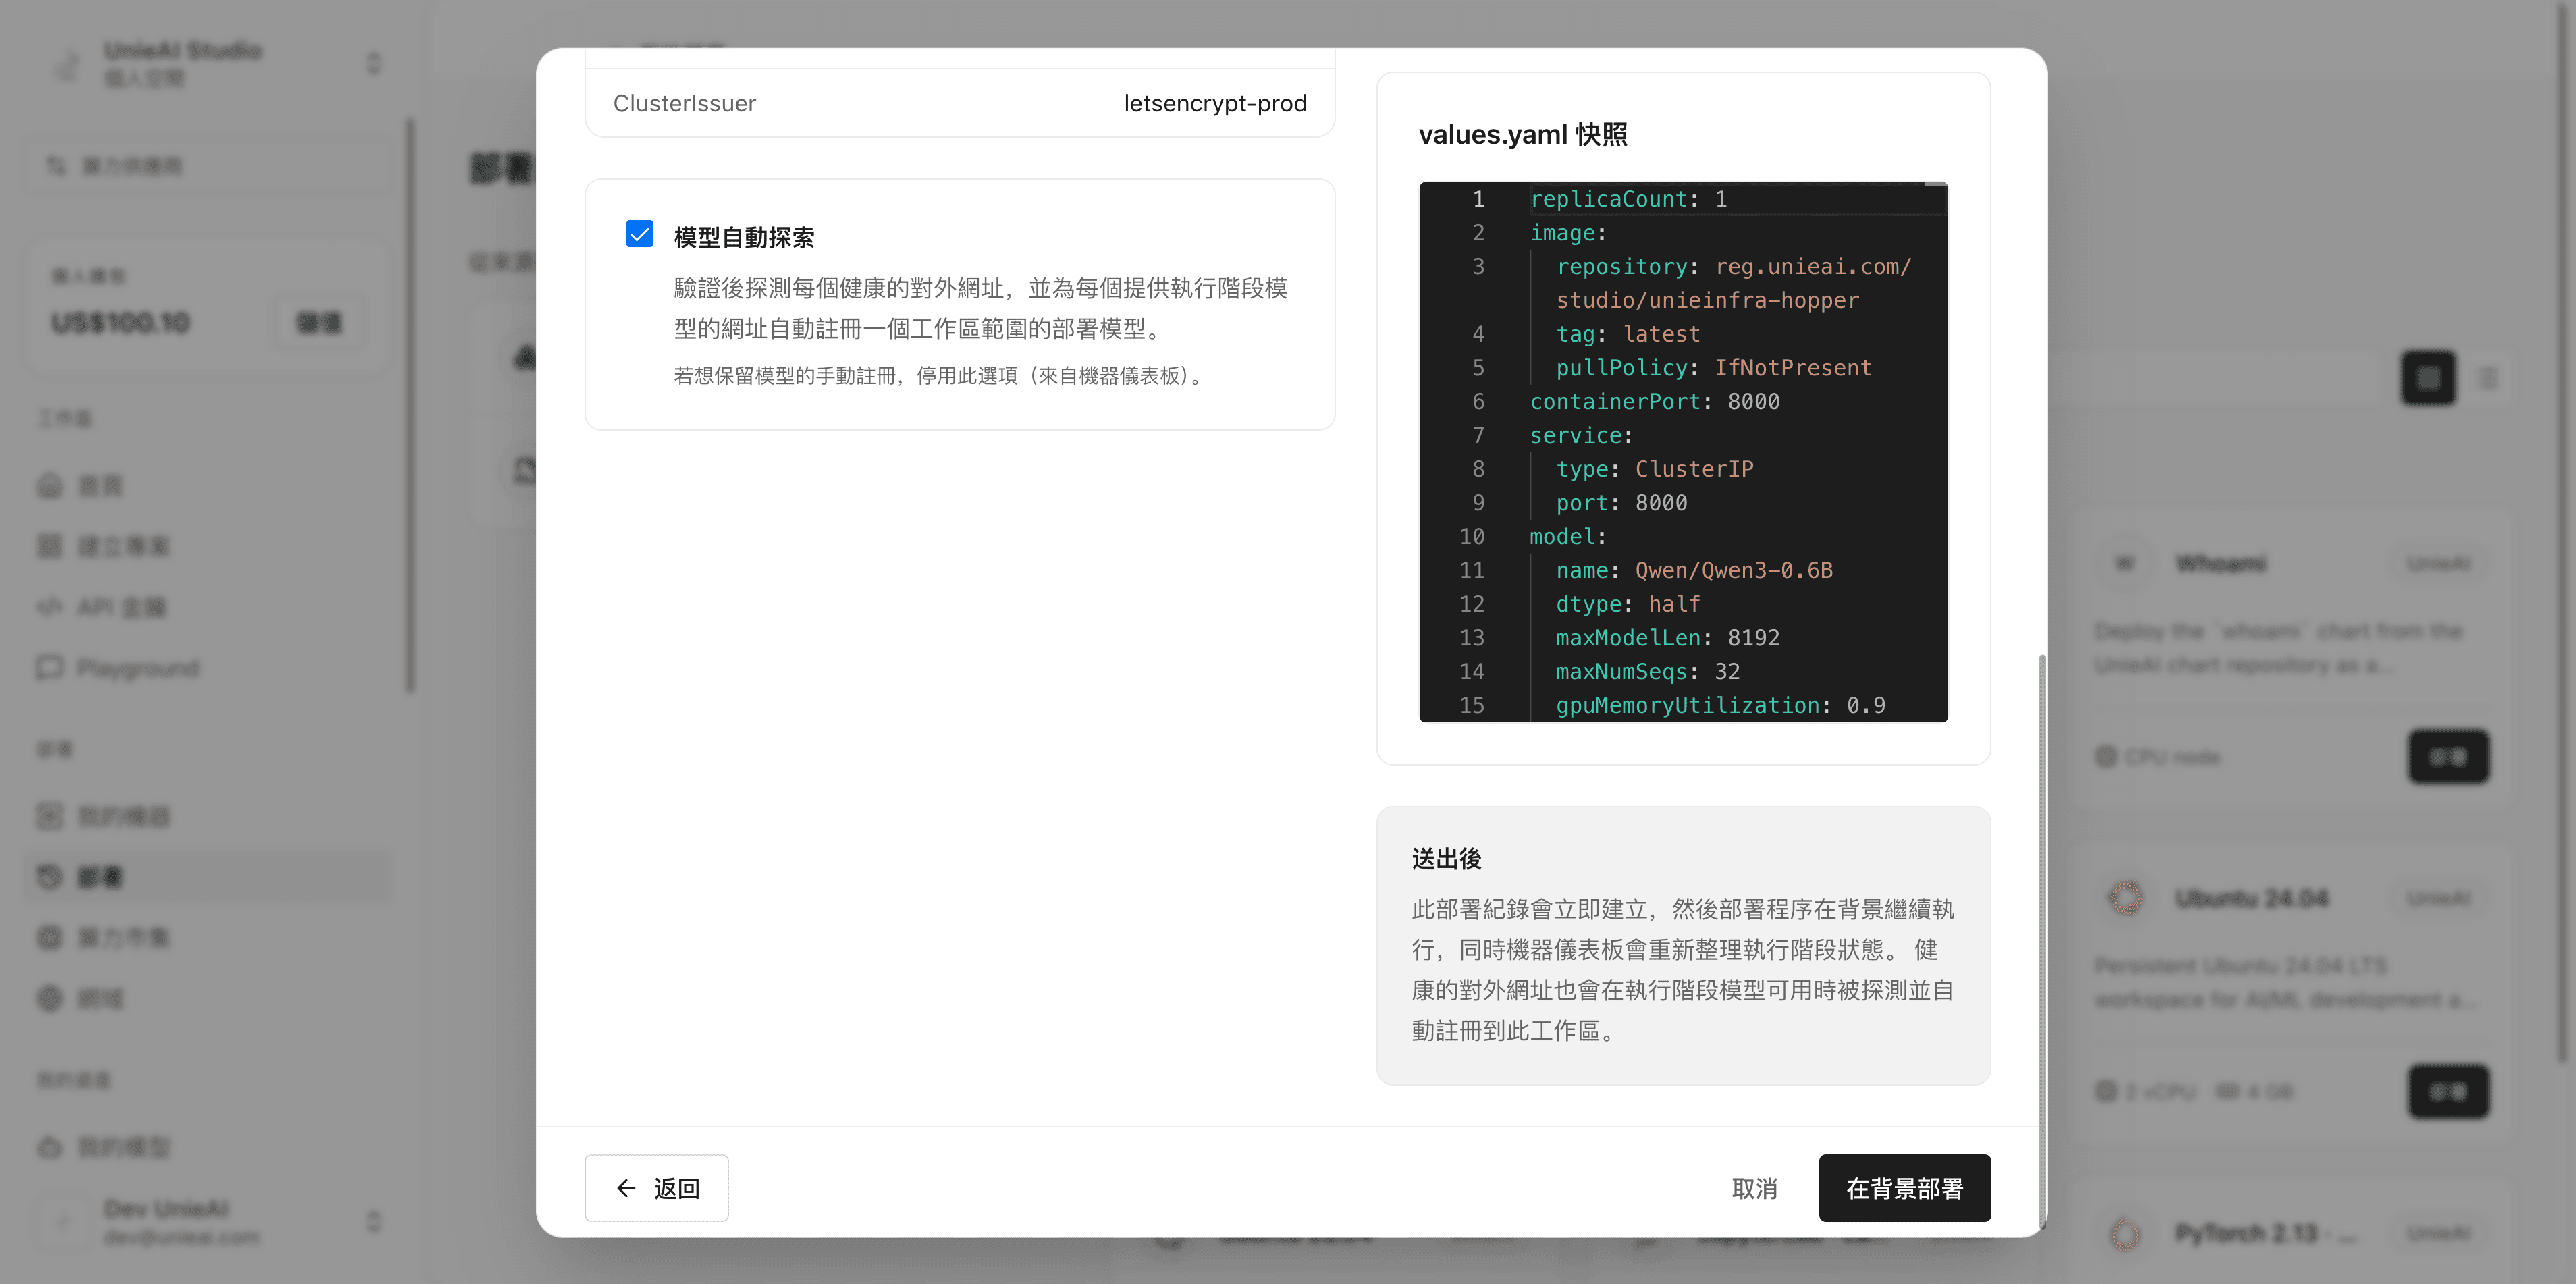Click line 1 replicaCount in the YAML snapshot

[1628, 199]
